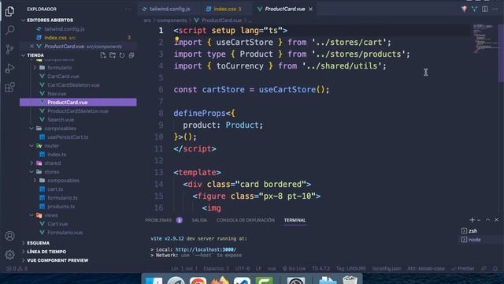The width and height of the screenshot is (504, 284).
Task: Click the Espacios: 2 indentation setting
Action: [x=217, y=268]
